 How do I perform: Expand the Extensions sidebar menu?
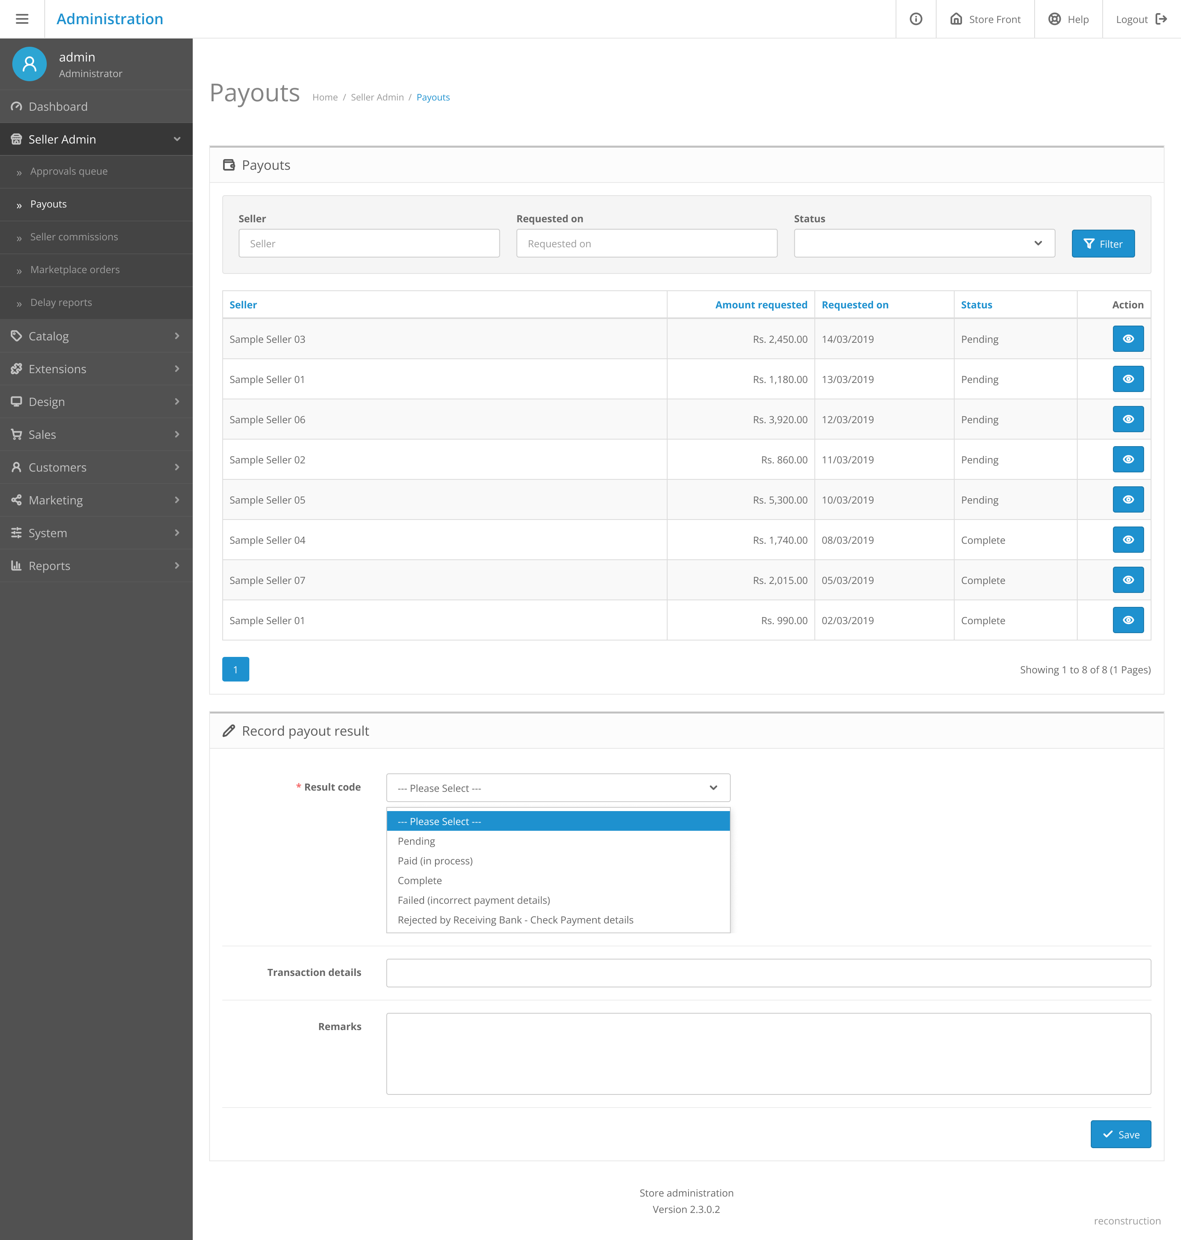pyautogui.click(x=96, y=369)
